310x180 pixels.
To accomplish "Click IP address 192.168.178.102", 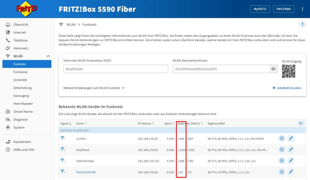I will [x=149, y=161].
